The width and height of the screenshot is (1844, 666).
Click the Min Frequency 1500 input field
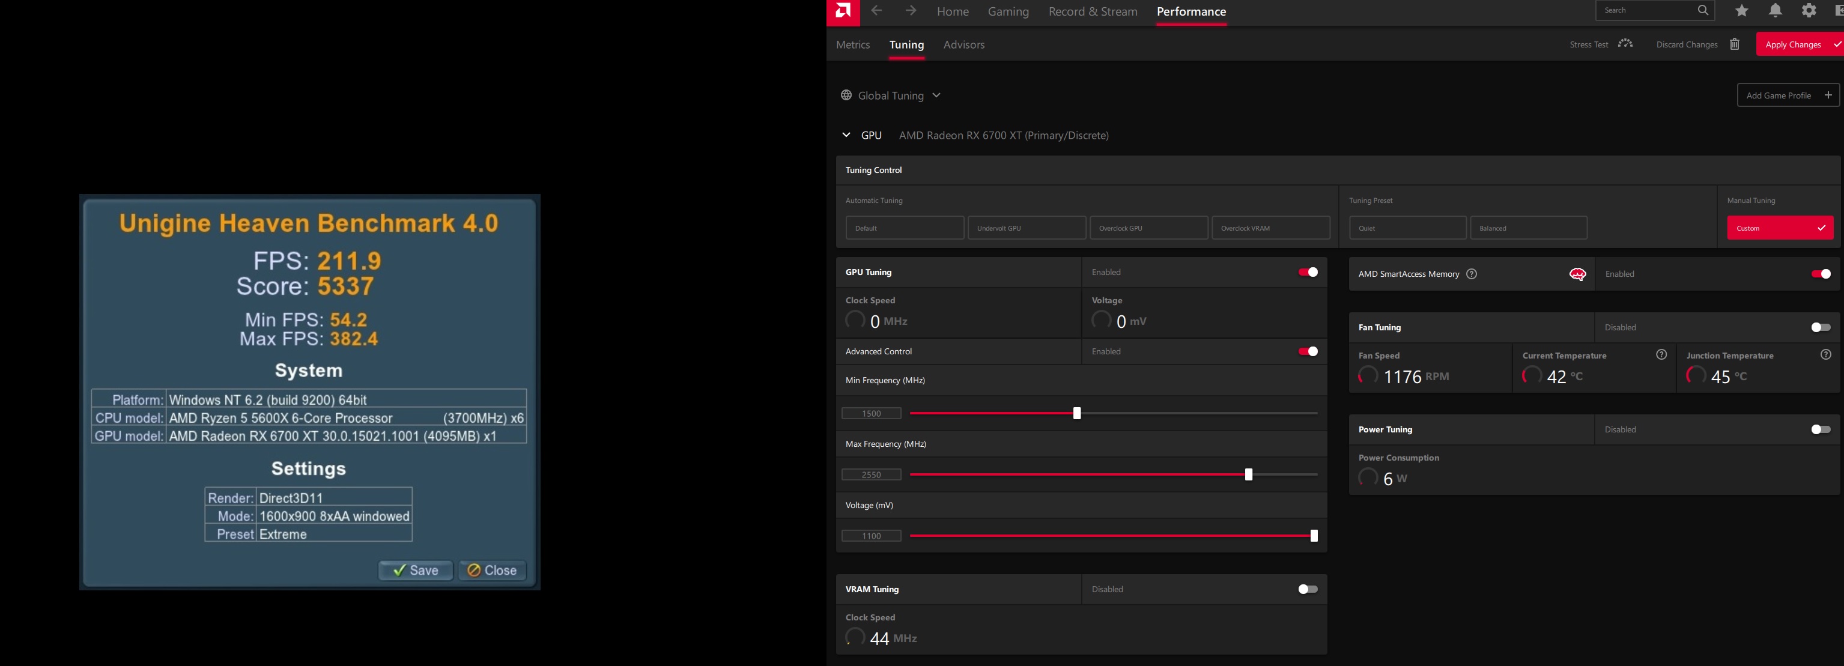[872, 413]
